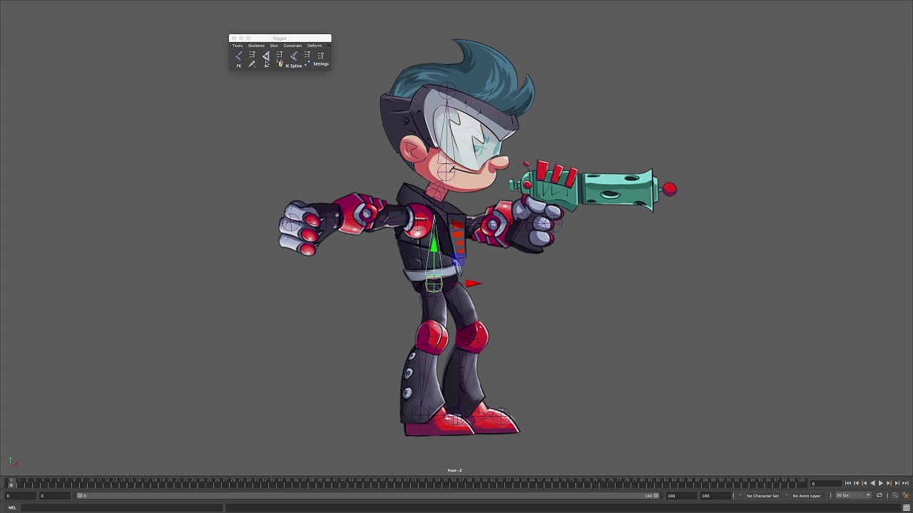
Task: Click the IK handle tool icon
Action: [x=266, y=56]
